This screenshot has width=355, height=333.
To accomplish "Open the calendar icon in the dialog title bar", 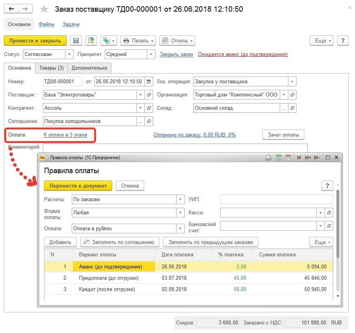I will (x=288, y=158).
